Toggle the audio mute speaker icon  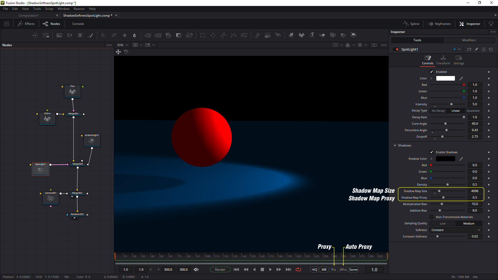tap(196, 270)
